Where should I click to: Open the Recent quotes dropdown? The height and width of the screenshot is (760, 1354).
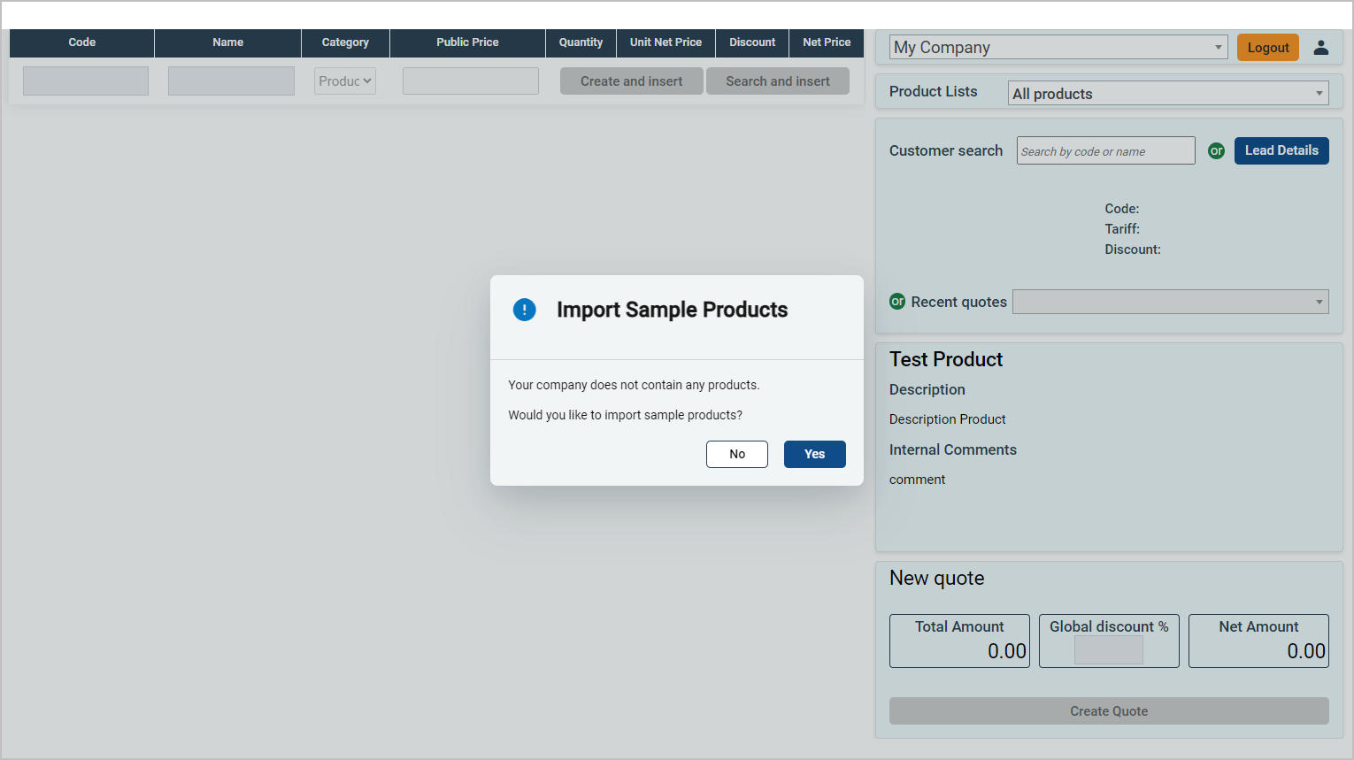(x=1170, y=302)
